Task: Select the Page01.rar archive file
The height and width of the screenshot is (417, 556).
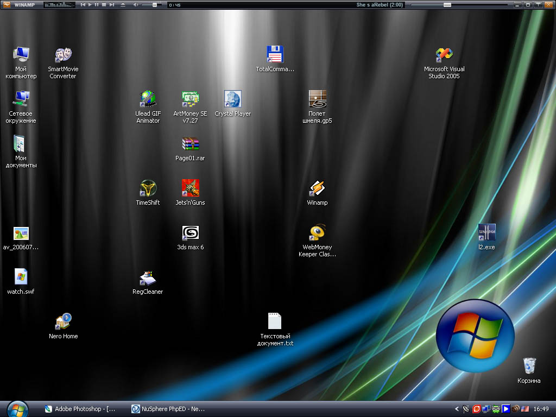Action: tap(190, 144)
